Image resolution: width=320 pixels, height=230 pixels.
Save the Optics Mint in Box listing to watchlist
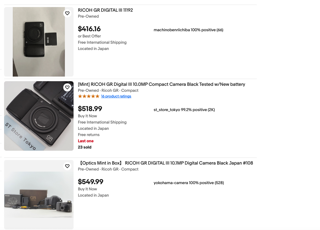click(x=67, y=166)
